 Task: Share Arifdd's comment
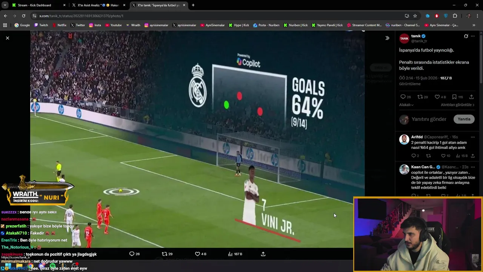pyautogui.click(x=473, y=156)
